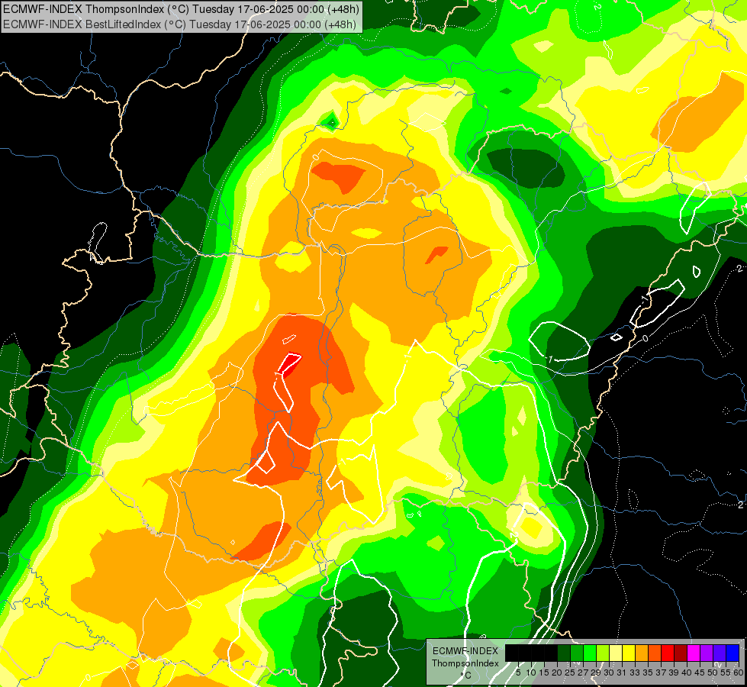Click the legend tick value 60

(739, 672)
